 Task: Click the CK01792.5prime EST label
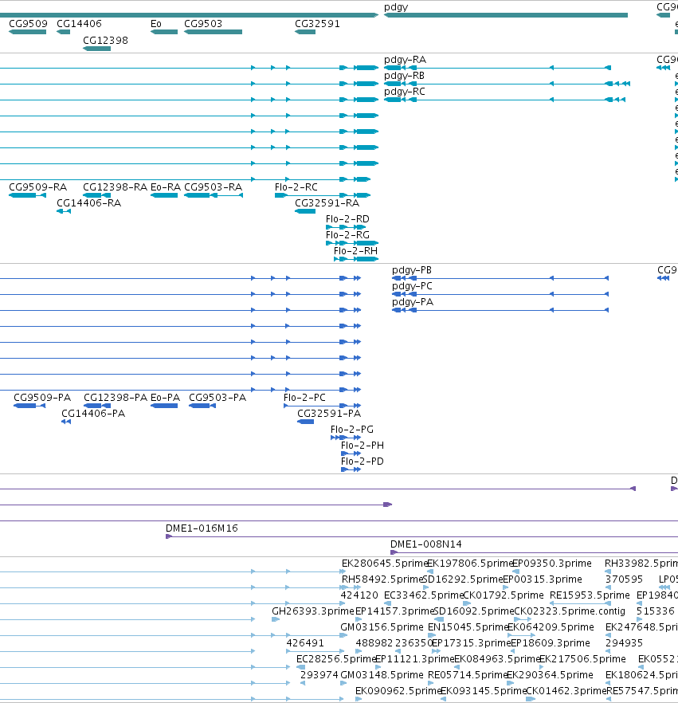pyautogui.click(x=504, y=595)
